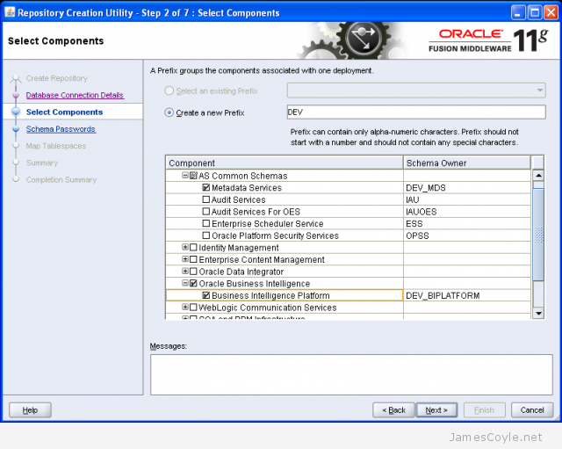This screenshot has width=562, height=449.
Task: Select the DEV_BIPLATFORM schema owner cell
Action: coord(467,295)
